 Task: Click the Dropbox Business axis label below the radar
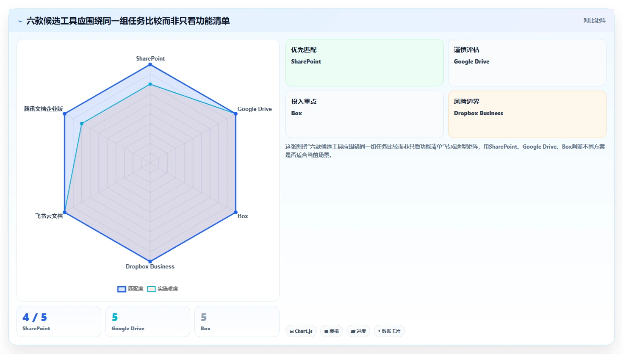click(150, 266)
